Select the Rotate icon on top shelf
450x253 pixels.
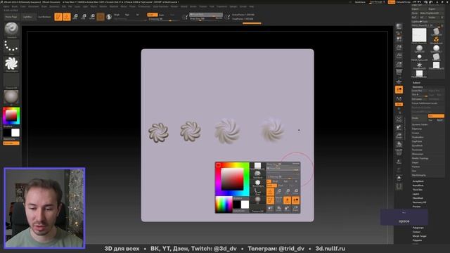(x=92, y=17)
